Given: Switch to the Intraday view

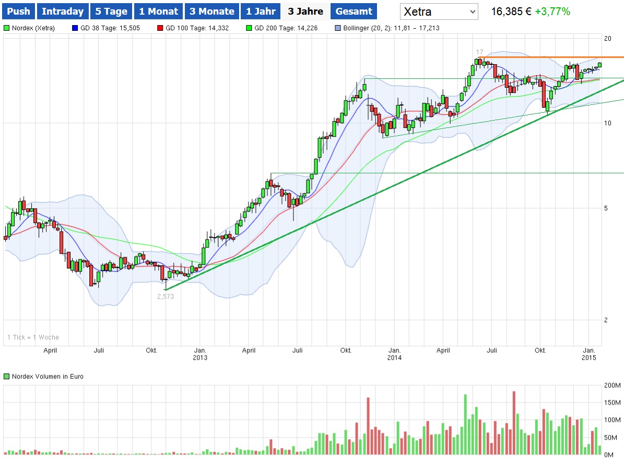Looking at the screenshot, I should tap(62, 11).
